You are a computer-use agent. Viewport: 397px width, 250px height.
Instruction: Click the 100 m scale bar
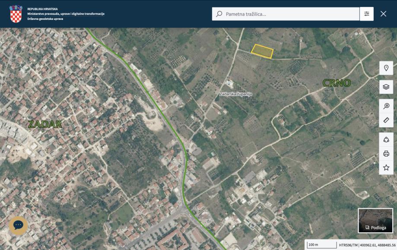click(321, 245)
